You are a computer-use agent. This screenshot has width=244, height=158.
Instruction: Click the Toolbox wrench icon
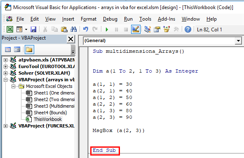pos(176,29)
